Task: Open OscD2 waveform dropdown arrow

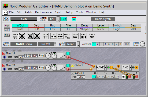Action: (64, 67)
